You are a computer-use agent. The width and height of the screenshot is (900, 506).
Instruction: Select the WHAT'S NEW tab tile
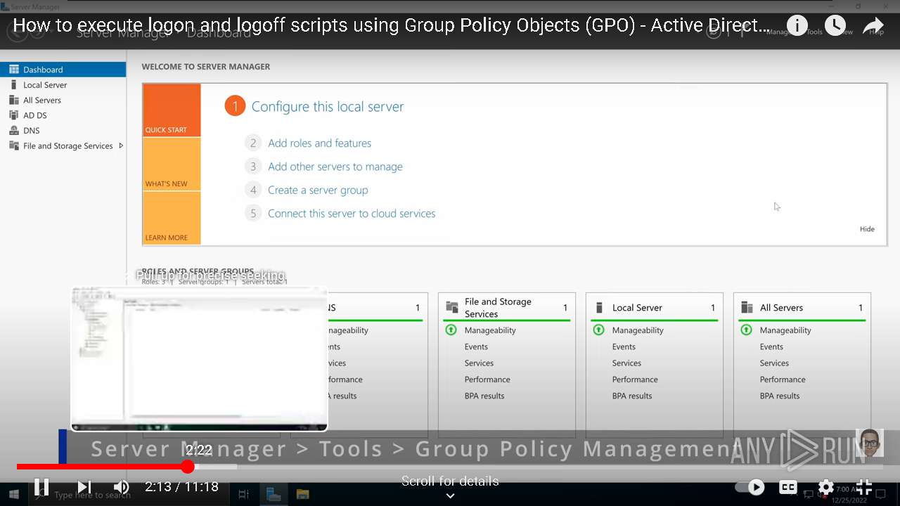pyautogui.click(x=172, y=164)
